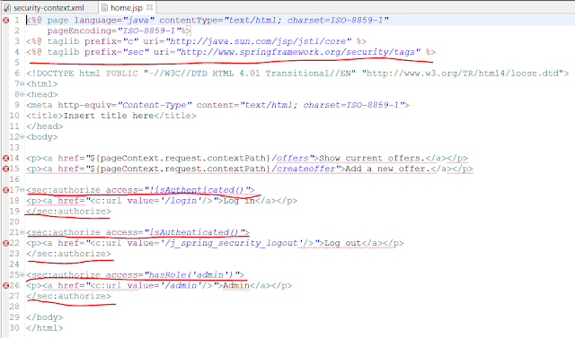Click the error marker on line 1
The width and height of the screenshot is (575, 338).
pyautogui.click(x=5, y=20)
